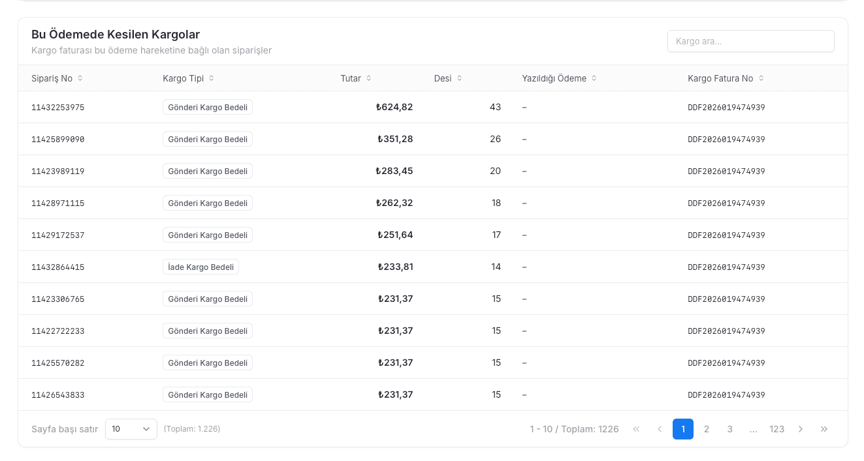
Task: Go to page 3
Action: (x=730, y=429)
